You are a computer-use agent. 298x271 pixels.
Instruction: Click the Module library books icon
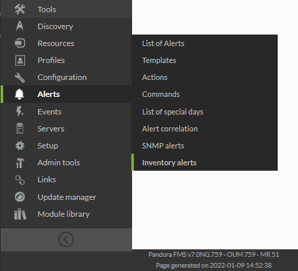pyautogui.click(x=20, y=214)
